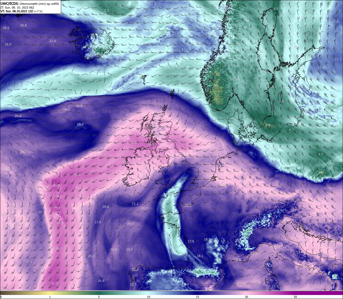Click the 23.8 value on the map
The image size is (343, 299).
click(x=79, y=106)
